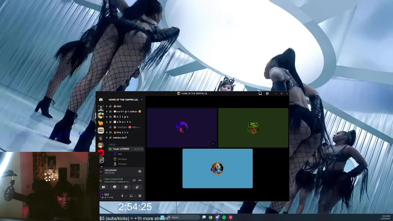
Task: Open the first server icon in the sidebar
Action: point(101,108)
